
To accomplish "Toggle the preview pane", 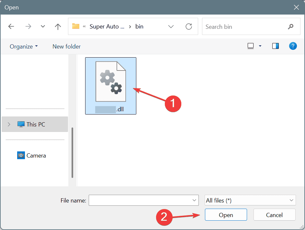I will (276, 46).
